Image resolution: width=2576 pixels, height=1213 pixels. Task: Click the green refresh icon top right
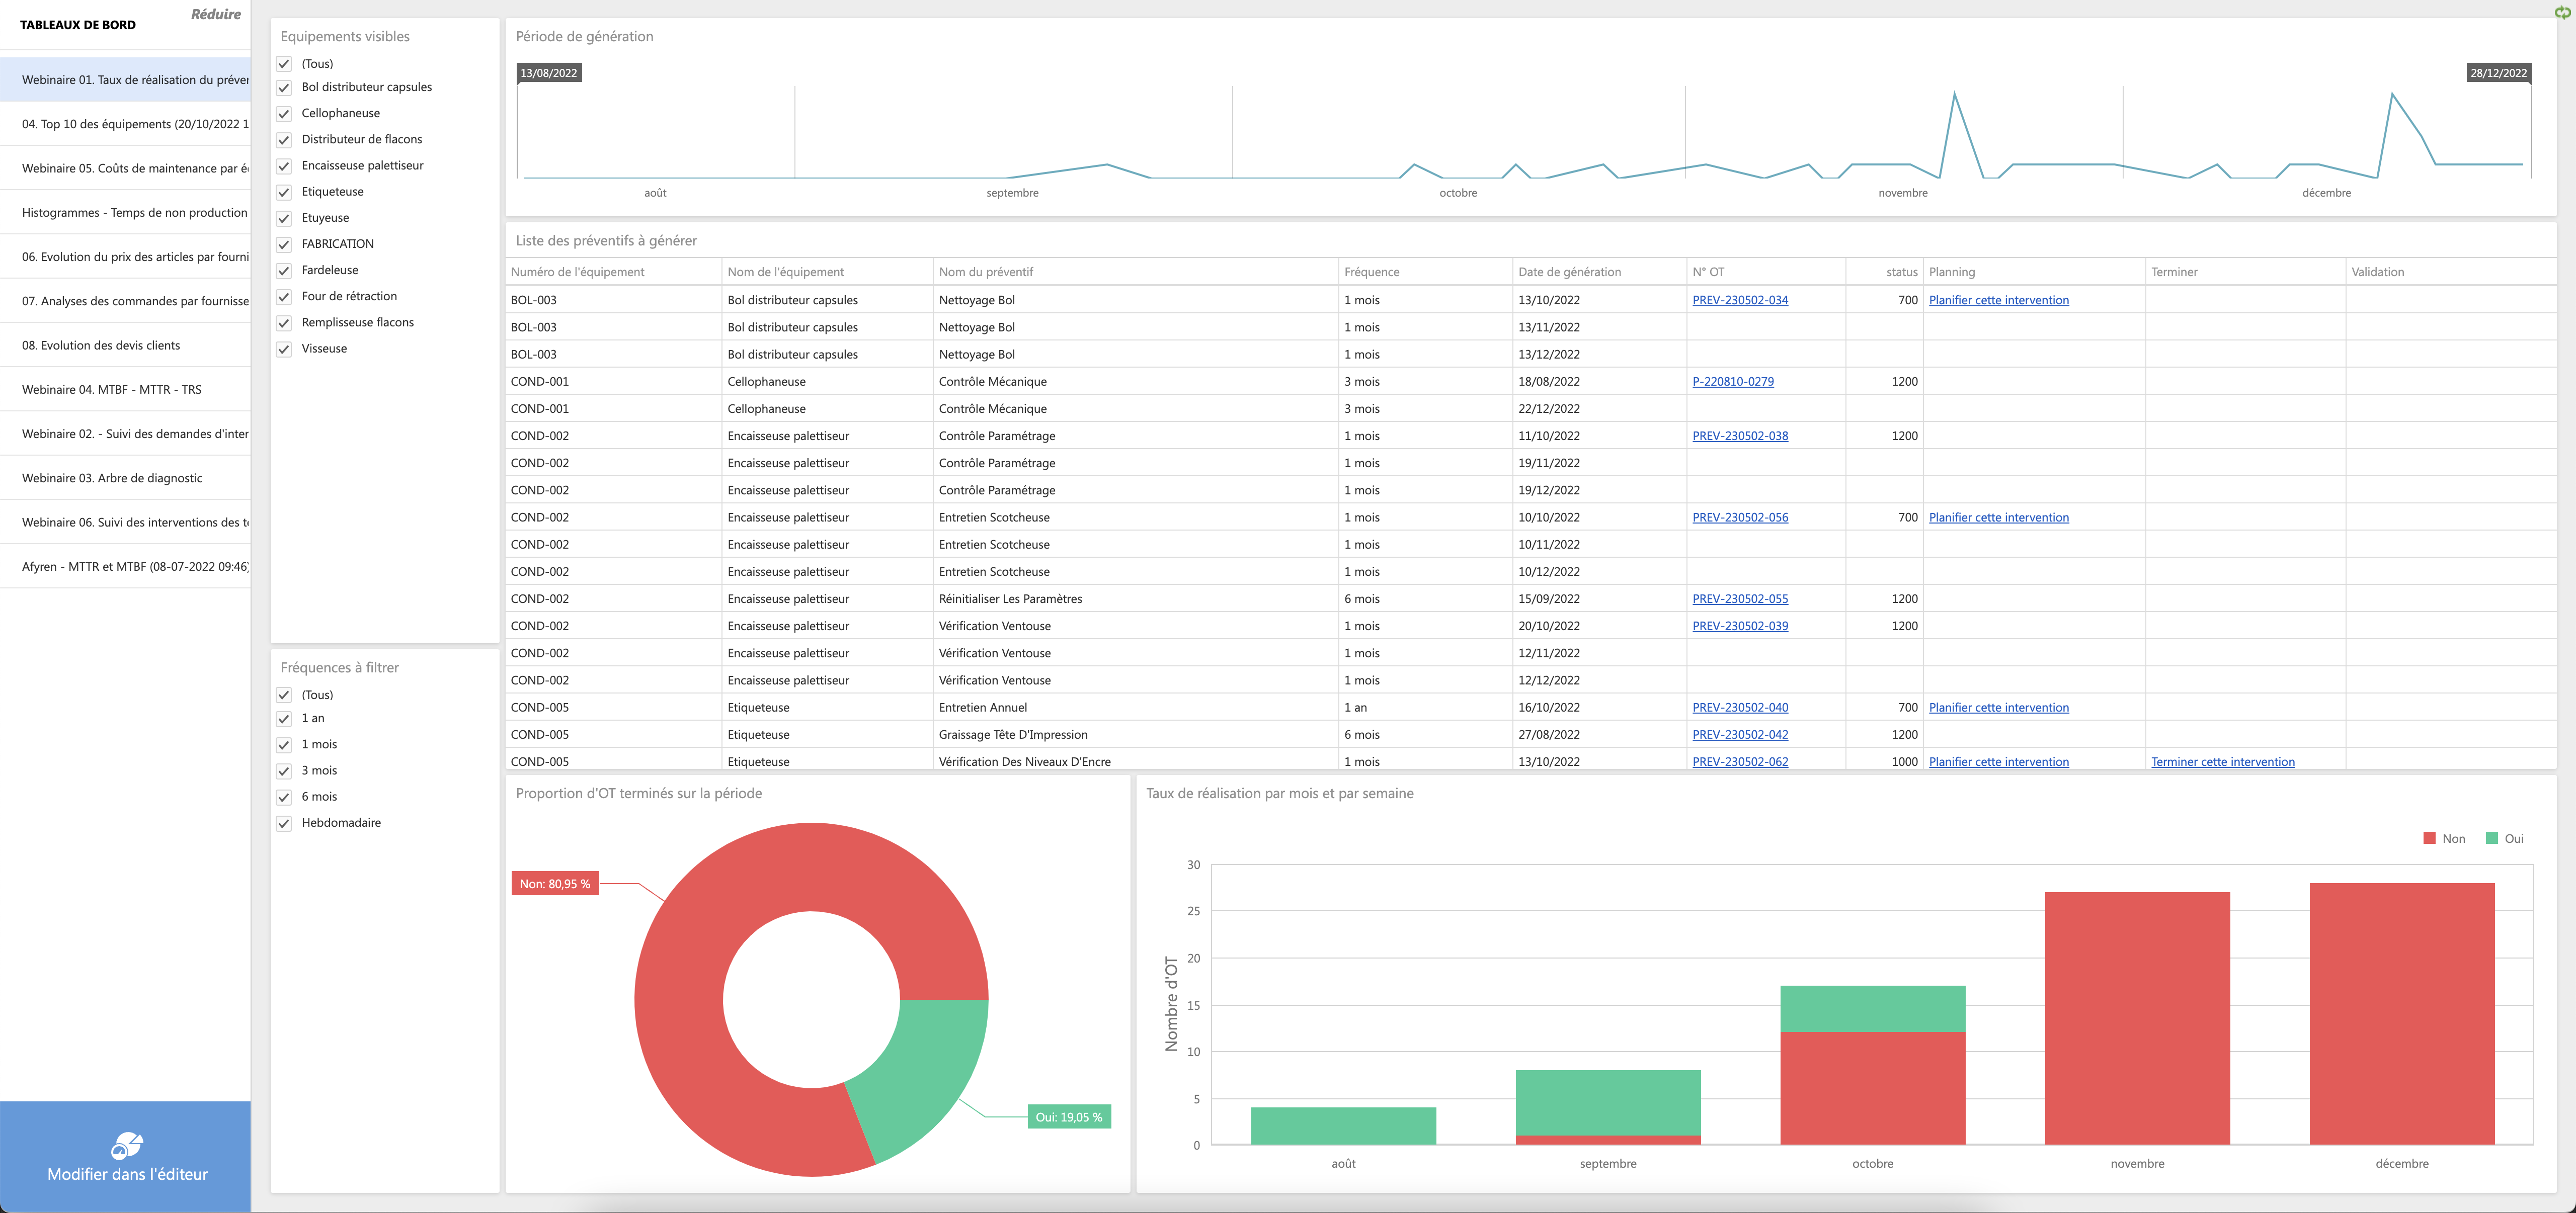[x=2562, y=12]
